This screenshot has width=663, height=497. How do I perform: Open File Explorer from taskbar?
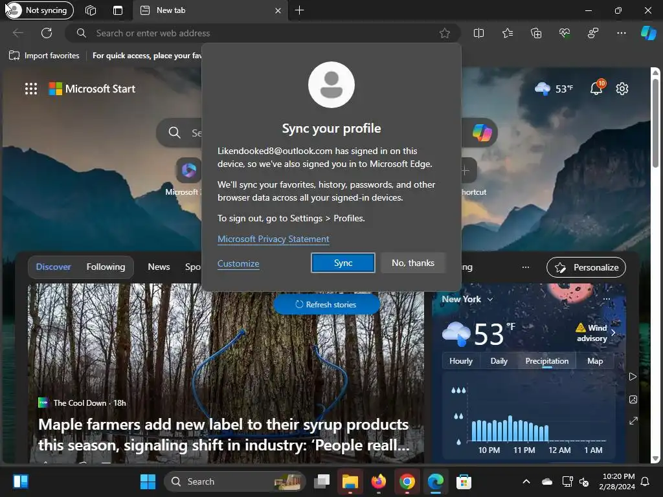click(x=350, y=481)
